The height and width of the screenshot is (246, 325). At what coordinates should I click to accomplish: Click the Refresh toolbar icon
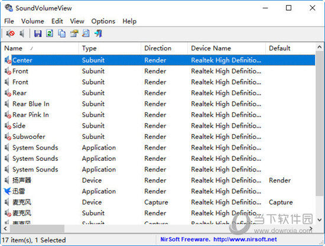50,33
